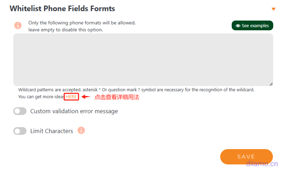Select the Limit Characters label text
The width and height of the screenshot is (283, 170).
point(52,131)
